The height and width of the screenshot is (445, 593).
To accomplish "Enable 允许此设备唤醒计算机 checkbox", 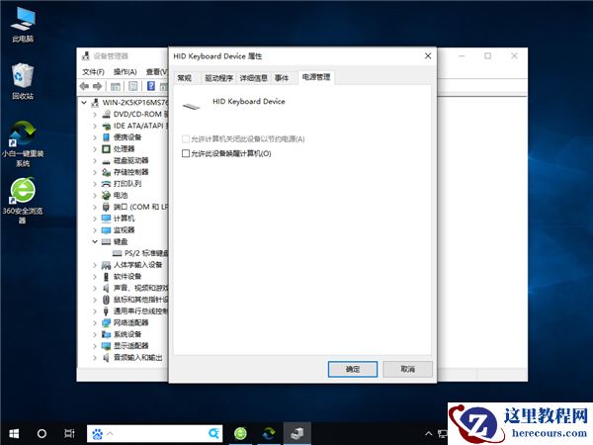I will coord(186,153).
